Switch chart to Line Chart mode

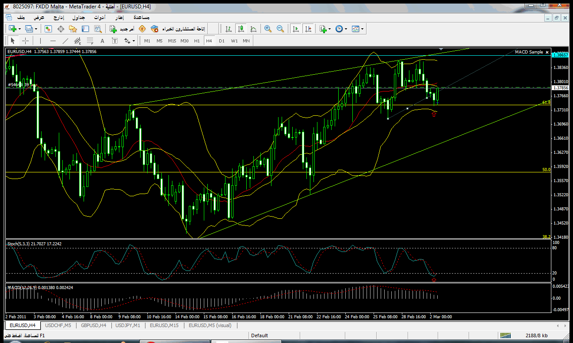click(x=253, y=29)
